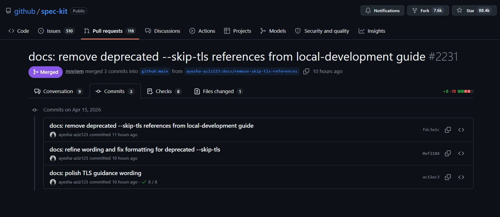The image size is (500, 217).
Task: Switch to the Files changed tab
Action: (x=219, y=91)
